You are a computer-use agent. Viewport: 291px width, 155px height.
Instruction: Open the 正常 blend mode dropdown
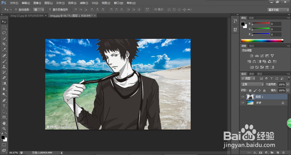point(252,84)
